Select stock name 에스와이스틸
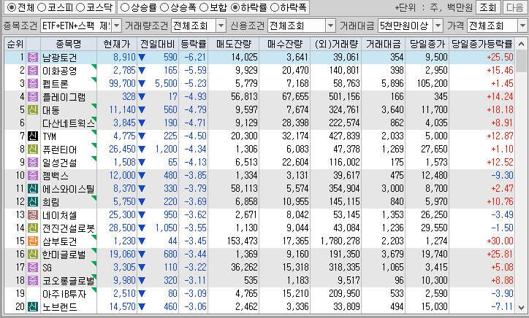The image size is (529, 318). pyautogui.click(x=69, y=189)
